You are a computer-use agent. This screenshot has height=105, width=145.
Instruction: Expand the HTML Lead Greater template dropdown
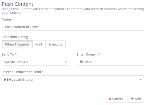coord(73,79)
